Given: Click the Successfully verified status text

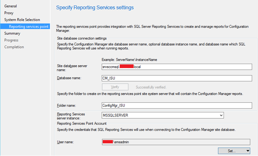Looking at the screenshot, I should click(151, 87).
